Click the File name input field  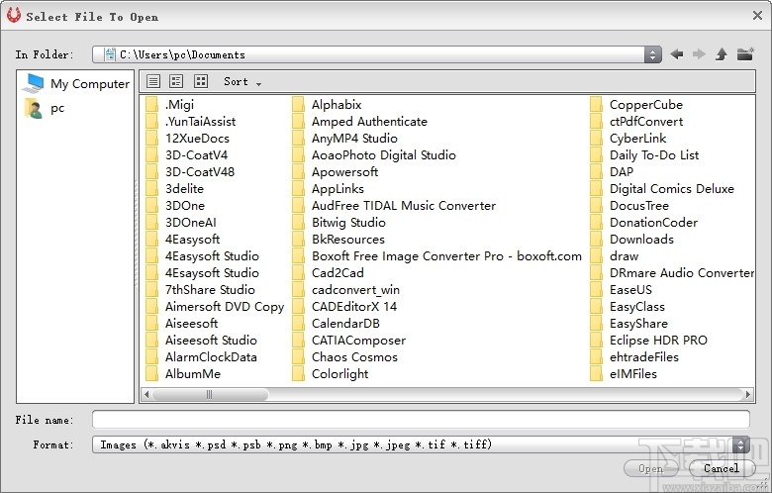tap(421, 420)
